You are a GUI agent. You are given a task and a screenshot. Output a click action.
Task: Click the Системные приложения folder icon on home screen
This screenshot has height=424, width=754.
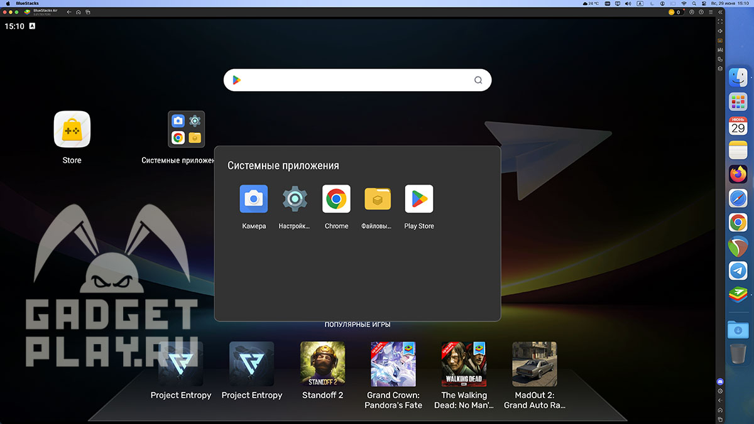[186, 129]
